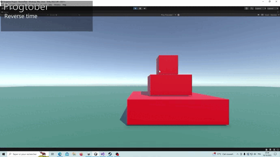Open the Window menu
Screen dimensions: 280x157
[57, 5]
